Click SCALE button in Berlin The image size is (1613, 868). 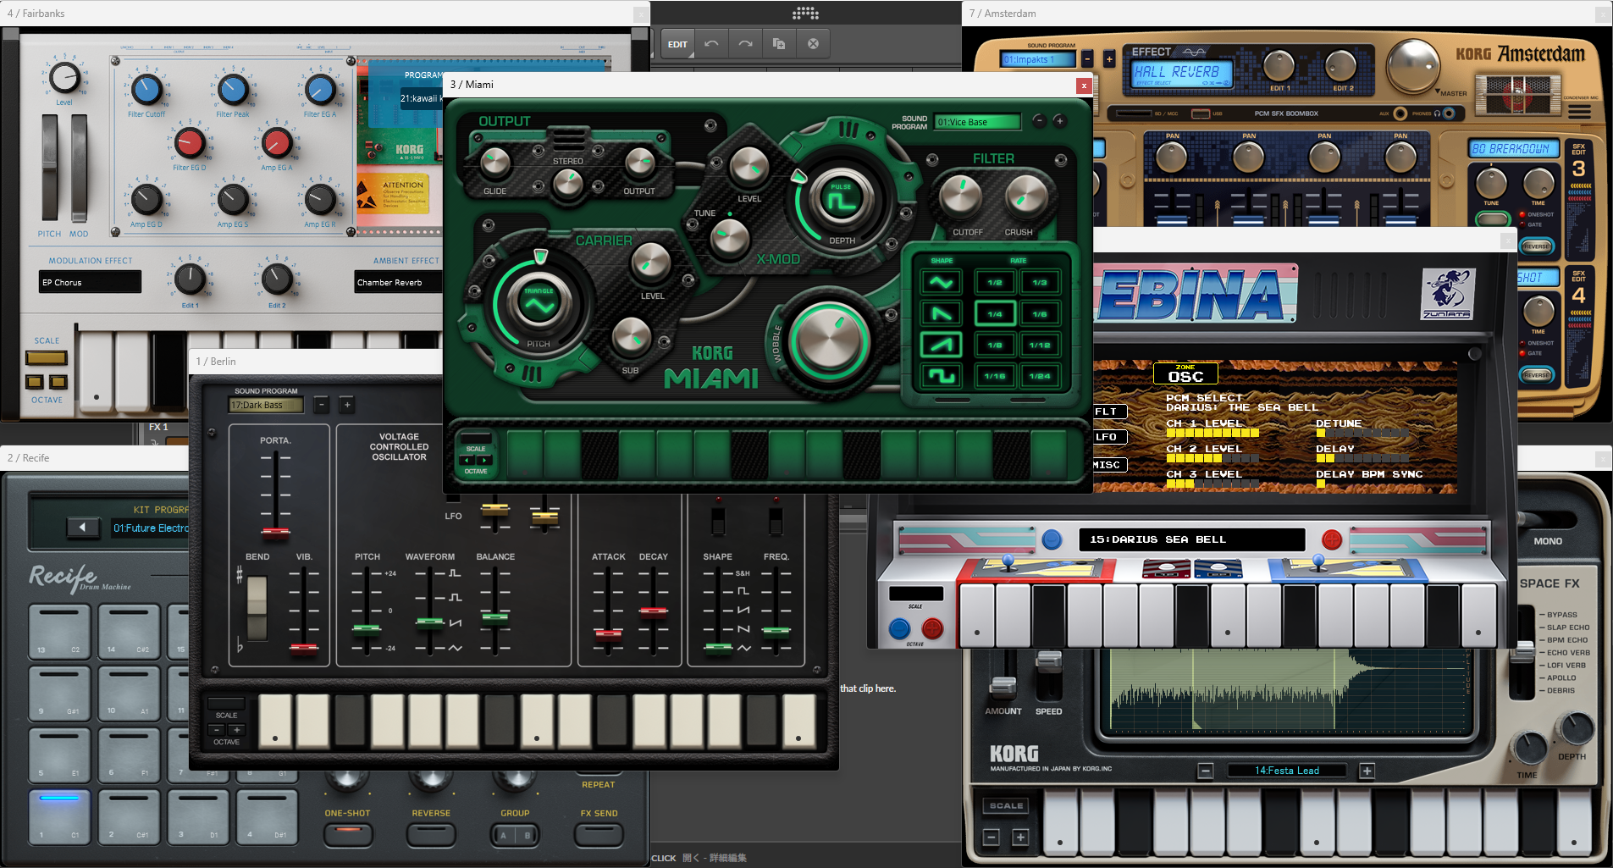click(x=226, y=704)
